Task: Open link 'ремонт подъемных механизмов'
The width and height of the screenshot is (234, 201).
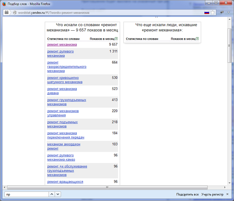Action: point(63,124)
